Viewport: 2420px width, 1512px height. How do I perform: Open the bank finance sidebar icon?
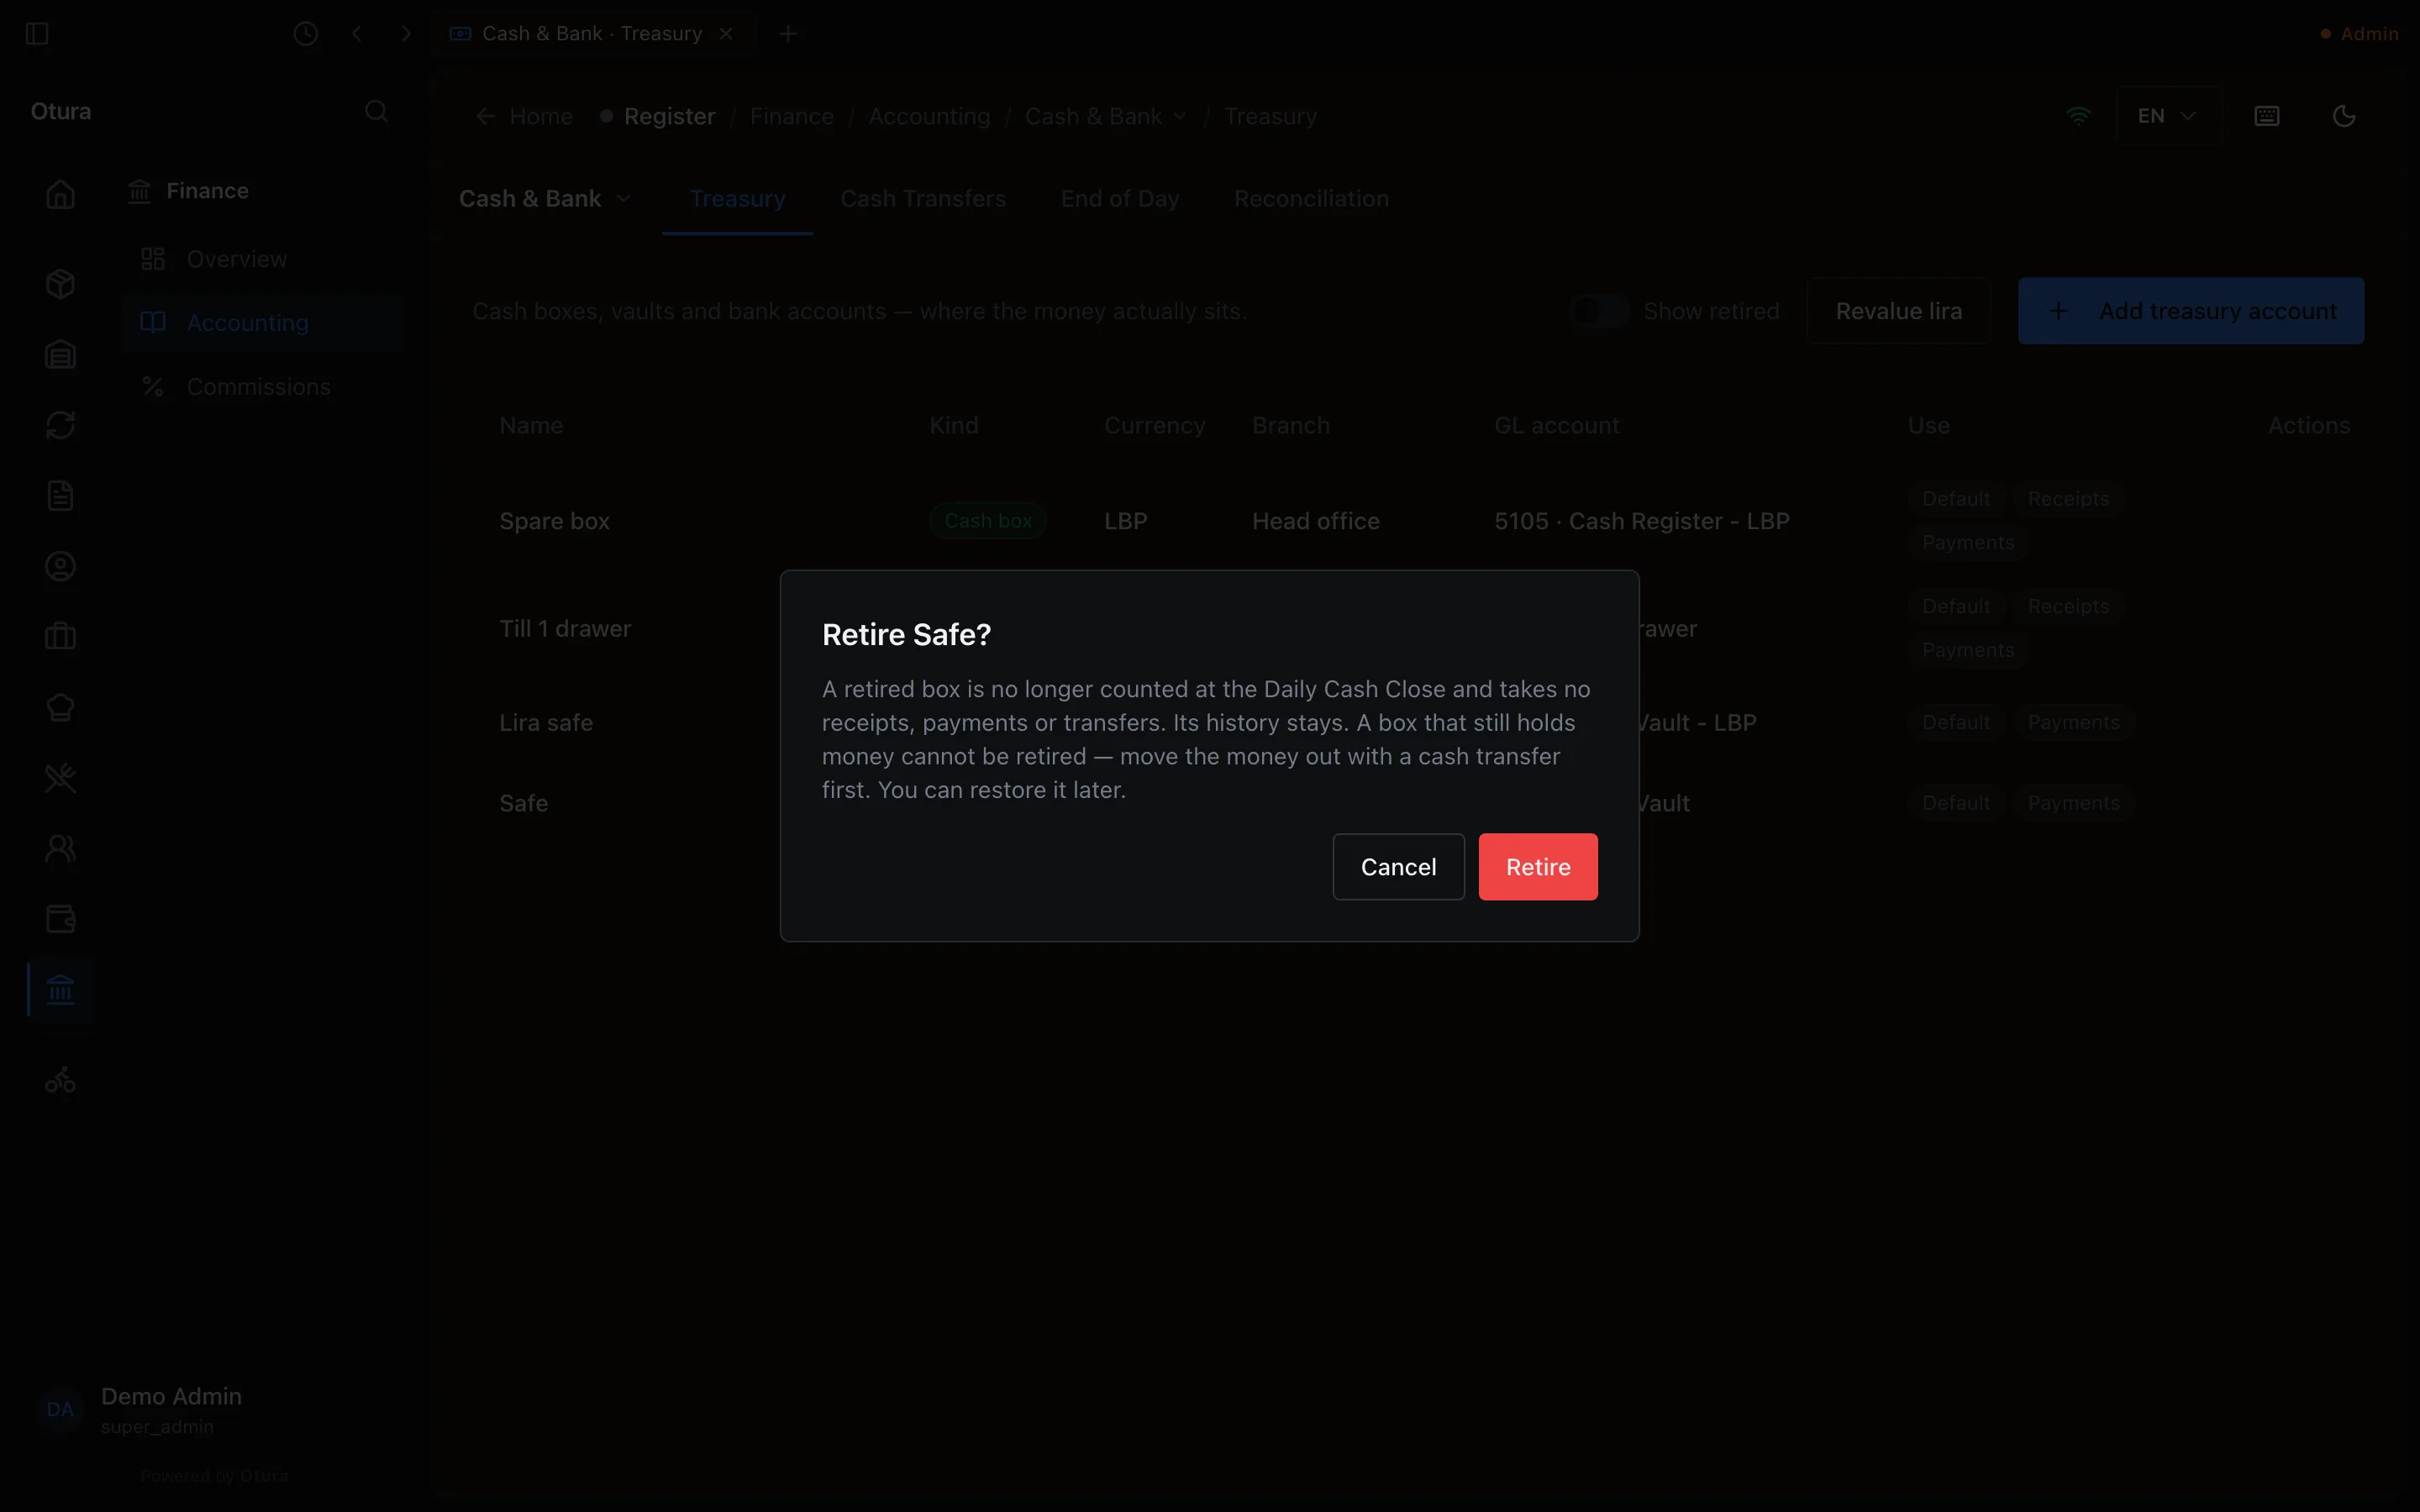(60, 990)
